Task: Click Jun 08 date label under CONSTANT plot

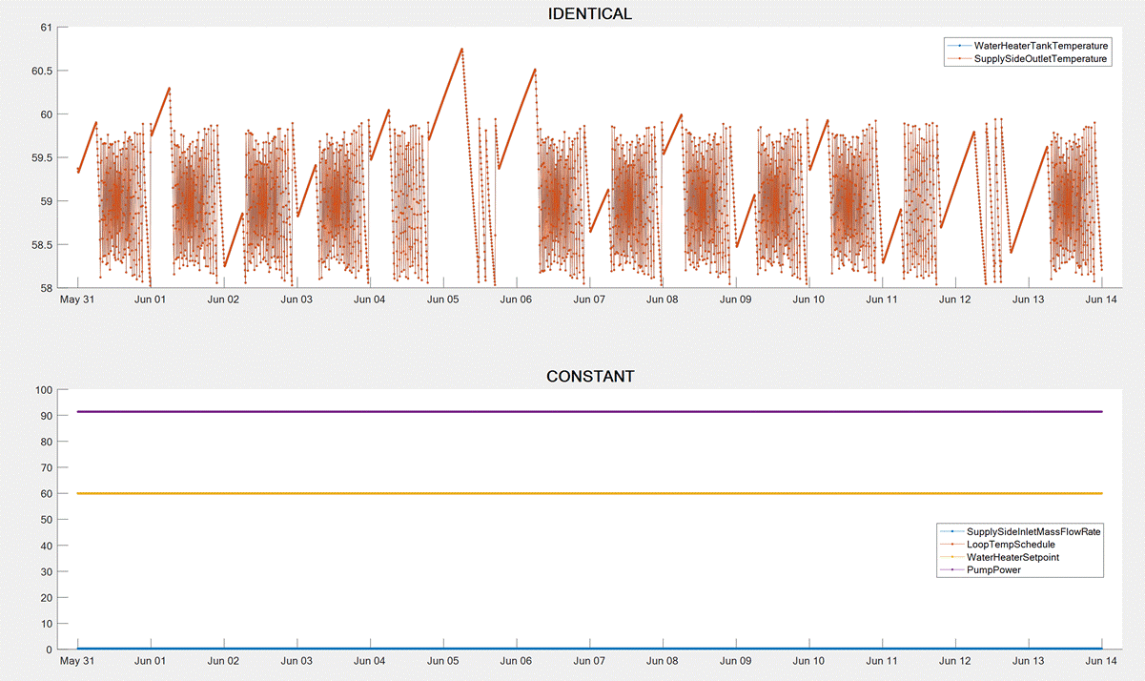Action: [x=663, y=660]
